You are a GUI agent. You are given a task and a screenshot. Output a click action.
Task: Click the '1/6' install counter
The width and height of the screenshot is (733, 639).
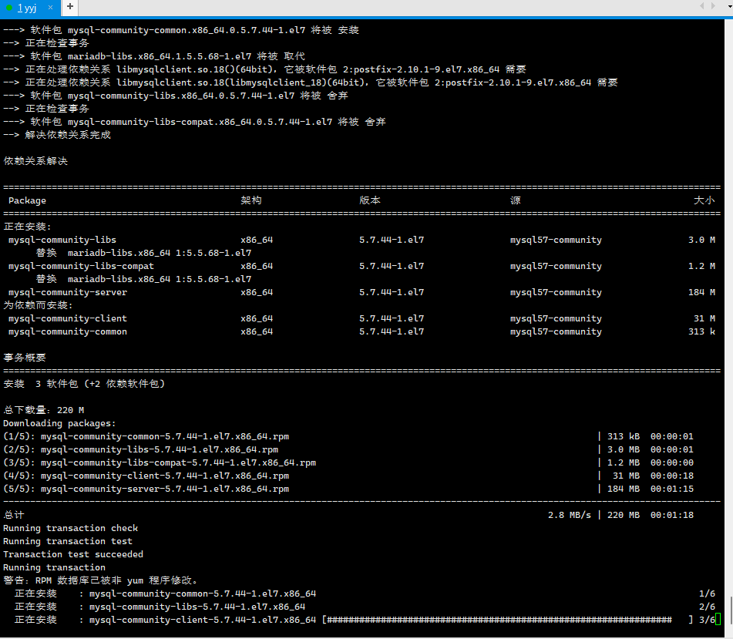pos(707,594)
